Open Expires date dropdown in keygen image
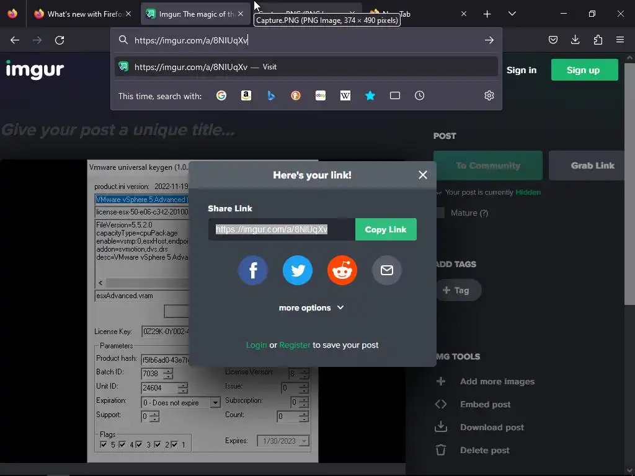The image size is (635, 476). click(x=304, y=441)
